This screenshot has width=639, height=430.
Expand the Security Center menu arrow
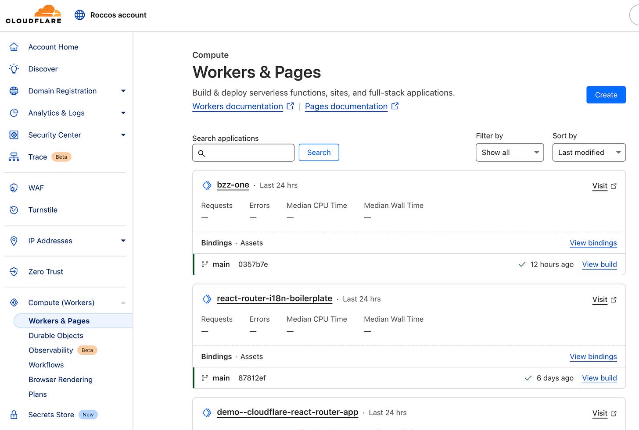click(x=123, y=135)
